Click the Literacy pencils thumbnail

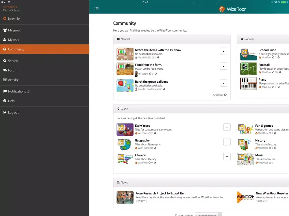point(125,159)
